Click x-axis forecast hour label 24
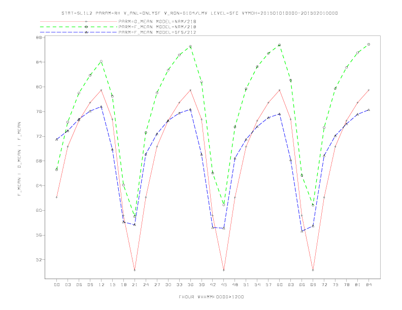This screenshot has width=402, height=310. click(x=146, y=285)
